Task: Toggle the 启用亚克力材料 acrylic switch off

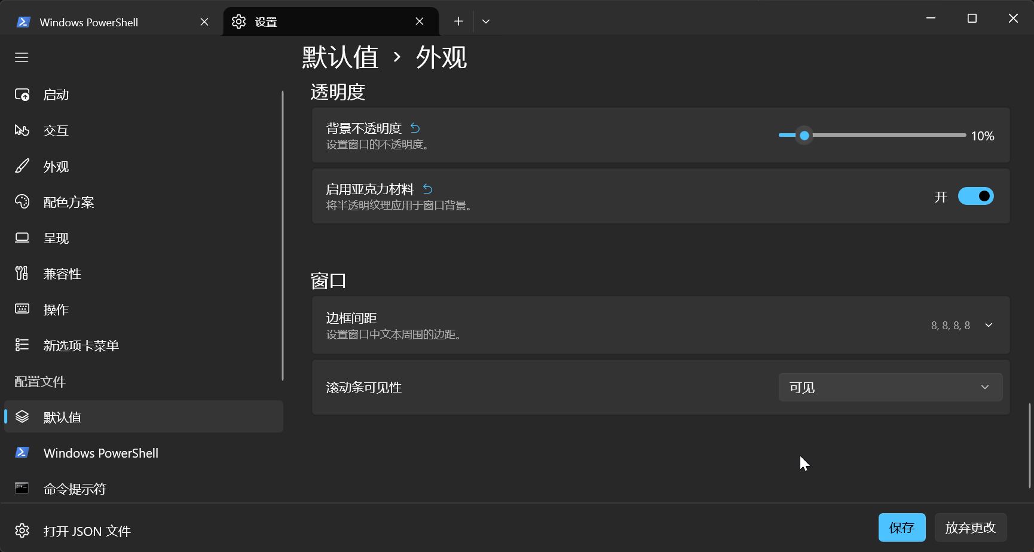Action: coord(975,196)
